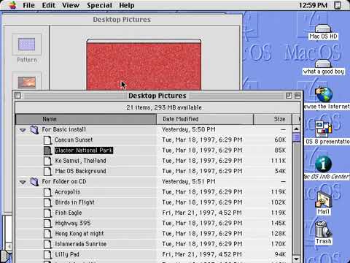The width and height of the screenshot is (350, 263).
Task: Click the zoom box of Desktop Pictures Finder window
Action: (289, 96)
